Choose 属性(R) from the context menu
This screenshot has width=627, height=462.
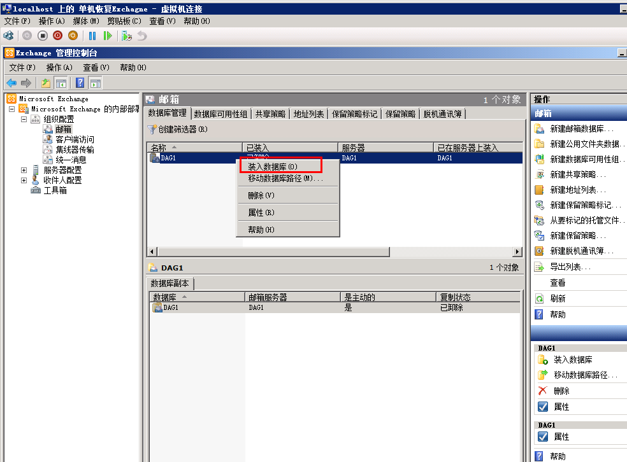tap(287, 213)
